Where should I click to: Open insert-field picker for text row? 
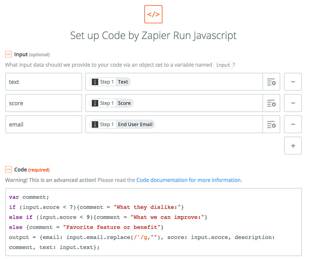pos(271,82)
